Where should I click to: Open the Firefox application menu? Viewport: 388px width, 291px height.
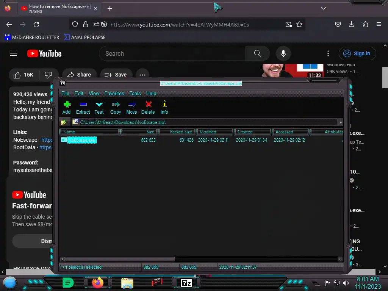click(379, 24)
